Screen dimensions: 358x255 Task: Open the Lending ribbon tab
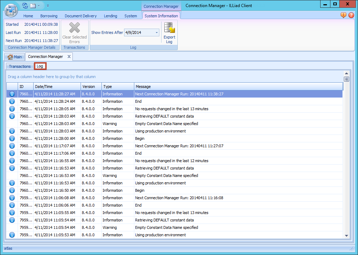110,16
